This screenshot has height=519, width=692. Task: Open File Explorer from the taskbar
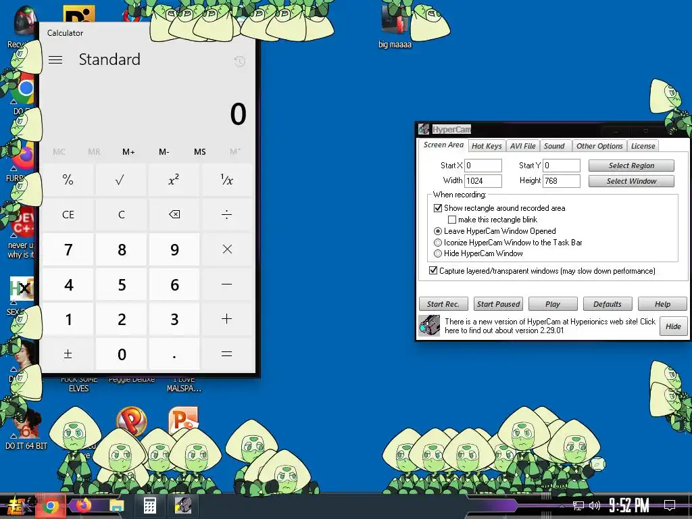(x=116, y=506)
